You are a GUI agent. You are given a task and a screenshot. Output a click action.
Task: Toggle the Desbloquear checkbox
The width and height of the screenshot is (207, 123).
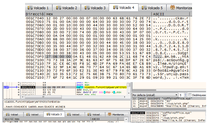click(190, 95)
